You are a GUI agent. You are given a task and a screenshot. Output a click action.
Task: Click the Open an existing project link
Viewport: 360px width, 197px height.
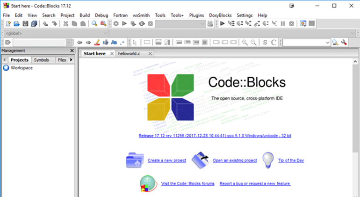(x=235, y=161)
